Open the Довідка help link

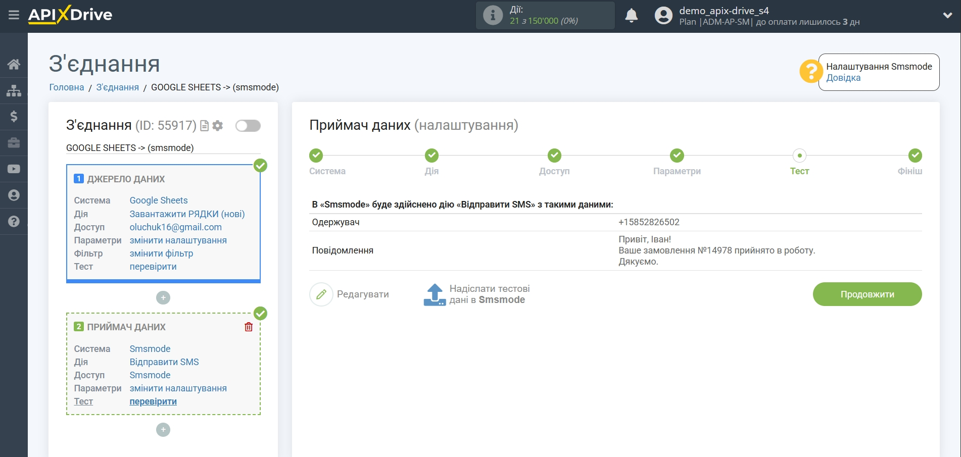(843, 78)
